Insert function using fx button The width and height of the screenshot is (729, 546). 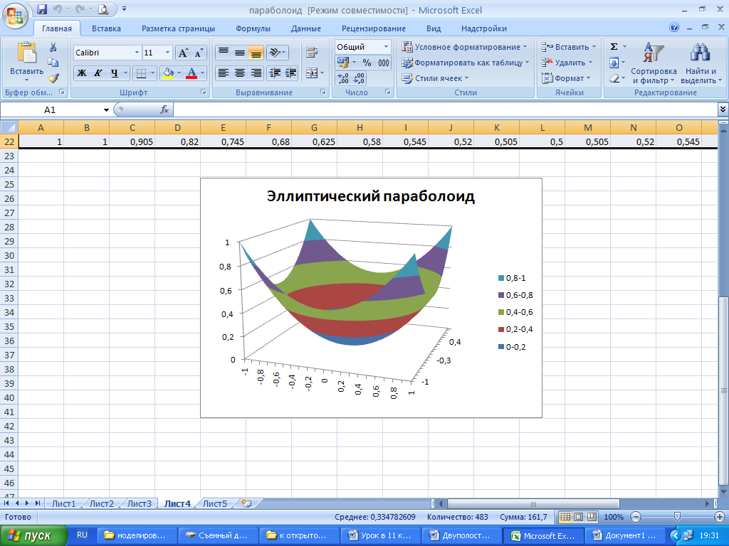[164, 109]
